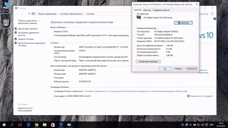The width and height of the screenshot is (228, 128).
Task: Switch to 'Управление цветом' tab
Action: (161, 10)
